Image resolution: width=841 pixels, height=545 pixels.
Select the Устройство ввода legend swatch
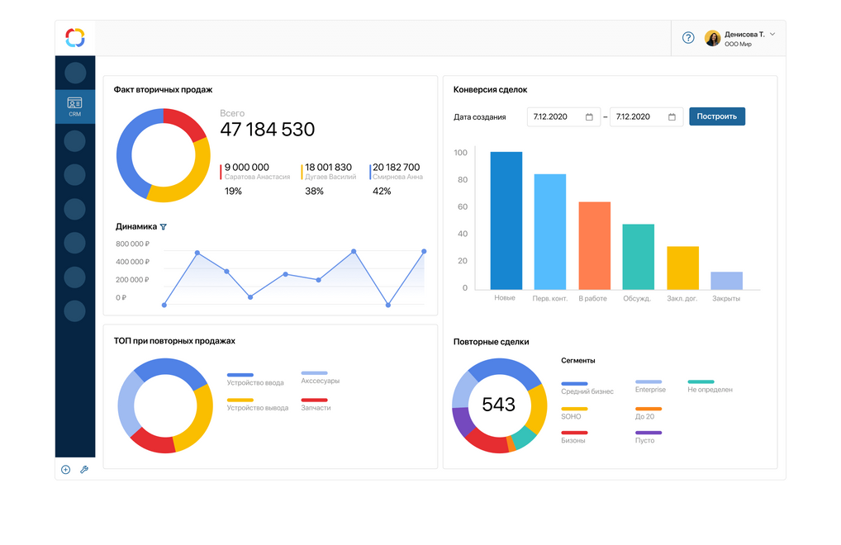(240, 375)
